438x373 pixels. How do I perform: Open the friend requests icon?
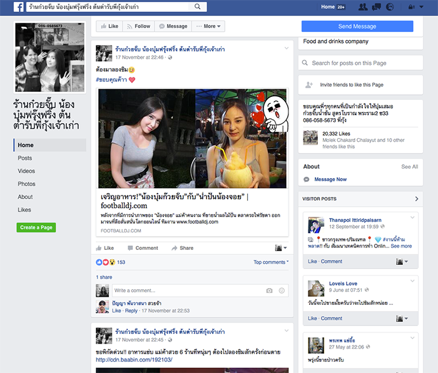click(x=363, y=7)
